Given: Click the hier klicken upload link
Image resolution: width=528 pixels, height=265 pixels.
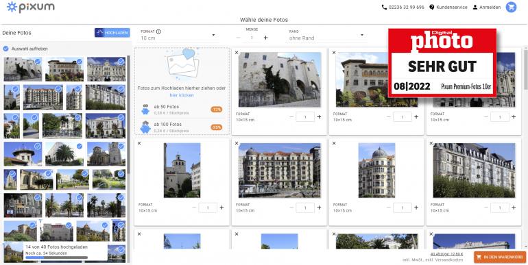Looking at the screenshot, I should point(182,95).
